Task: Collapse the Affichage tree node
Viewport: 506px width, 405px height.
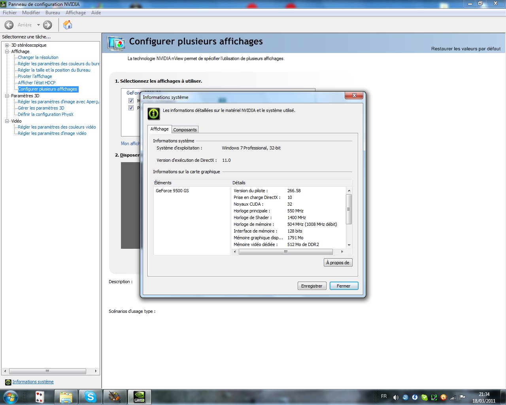Action: 7,51
